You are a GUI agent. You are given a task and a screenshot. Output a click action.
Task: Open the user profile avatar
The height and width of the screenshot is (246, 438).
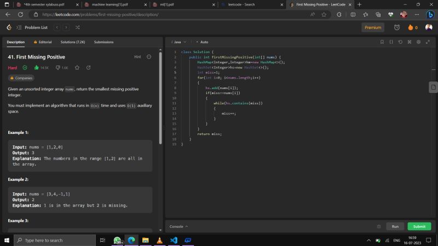pos(429,27)
